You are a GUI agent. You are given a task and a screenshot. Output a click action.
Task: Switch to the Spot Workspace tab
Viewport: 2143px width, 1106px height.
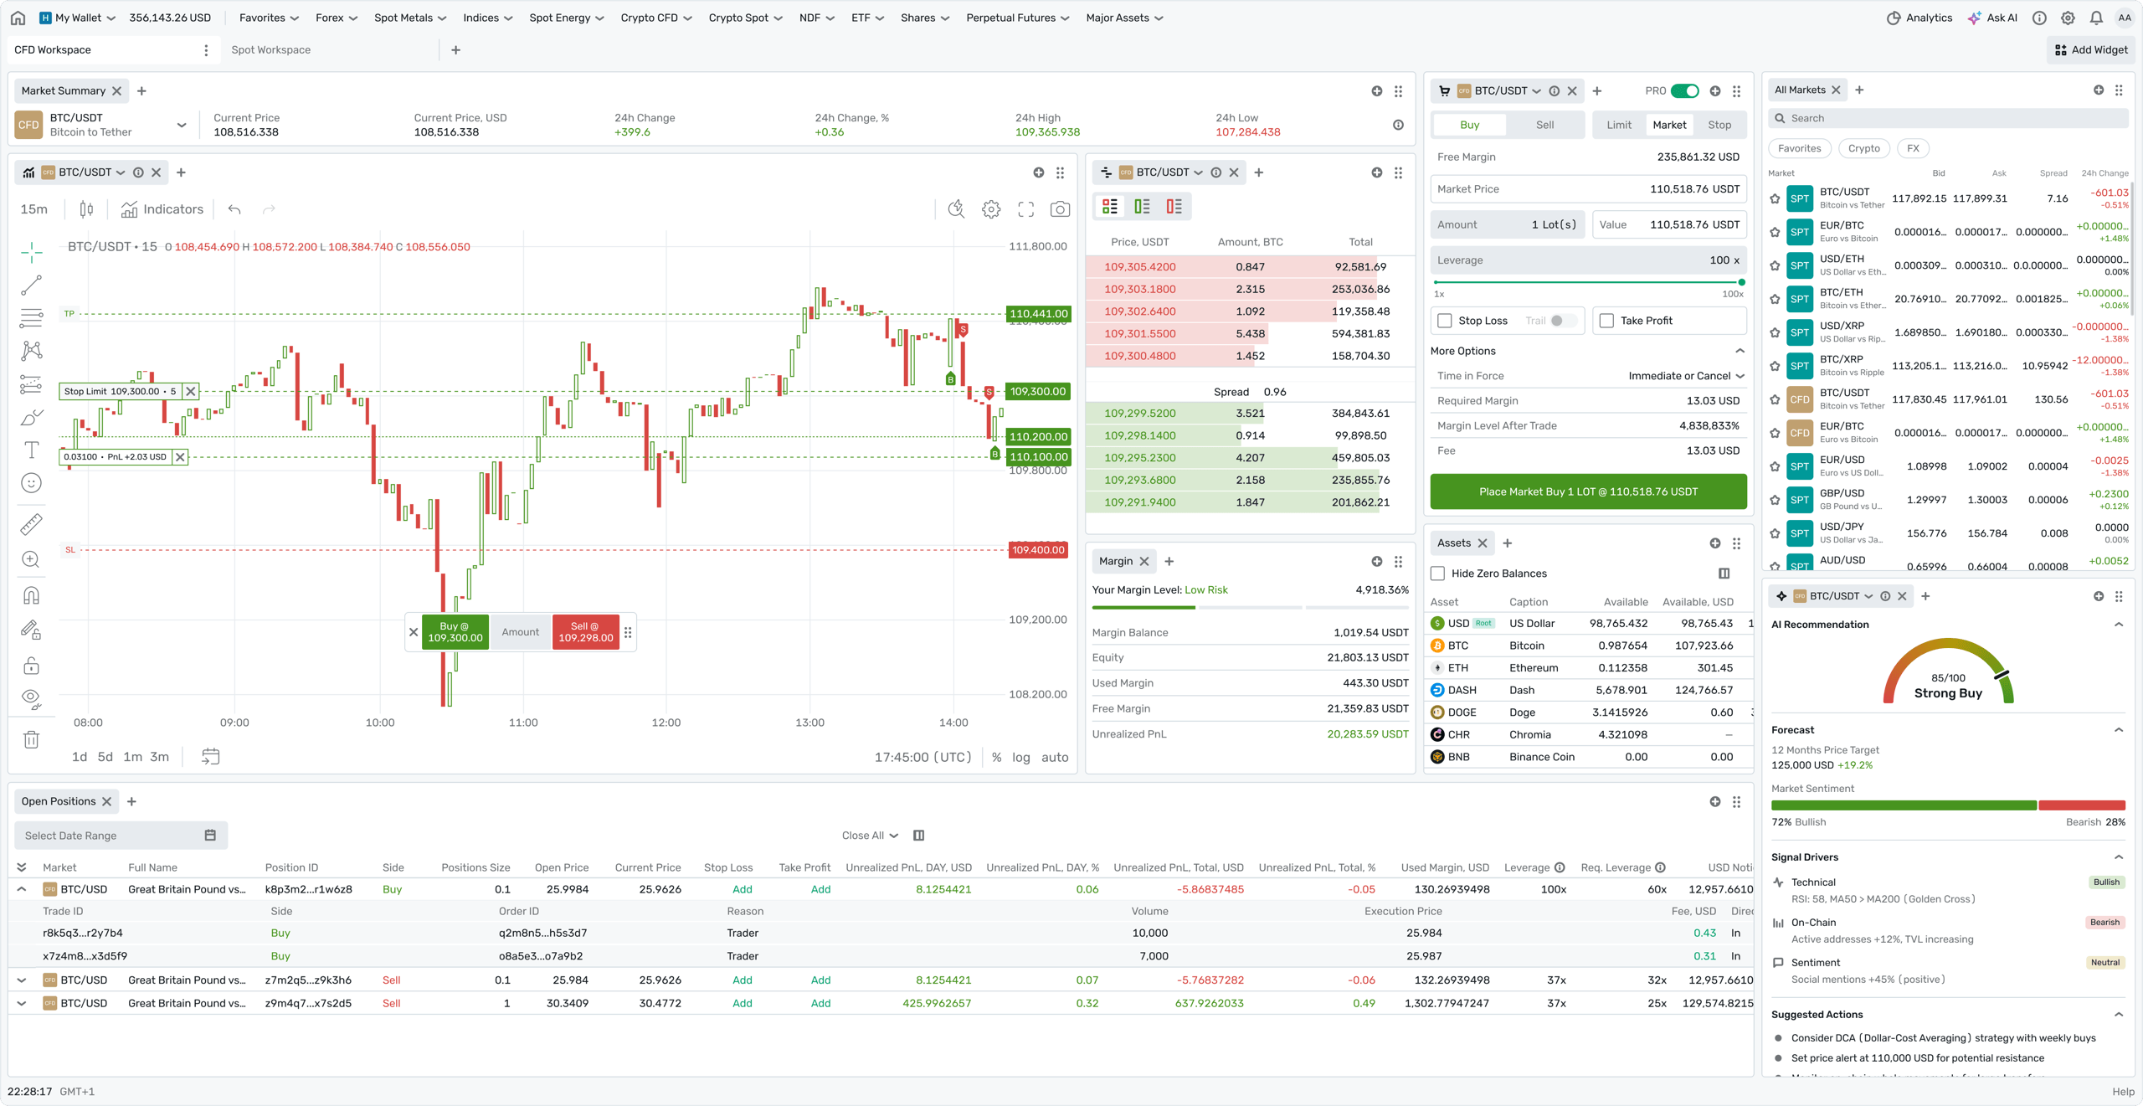[x=270, y=49]
